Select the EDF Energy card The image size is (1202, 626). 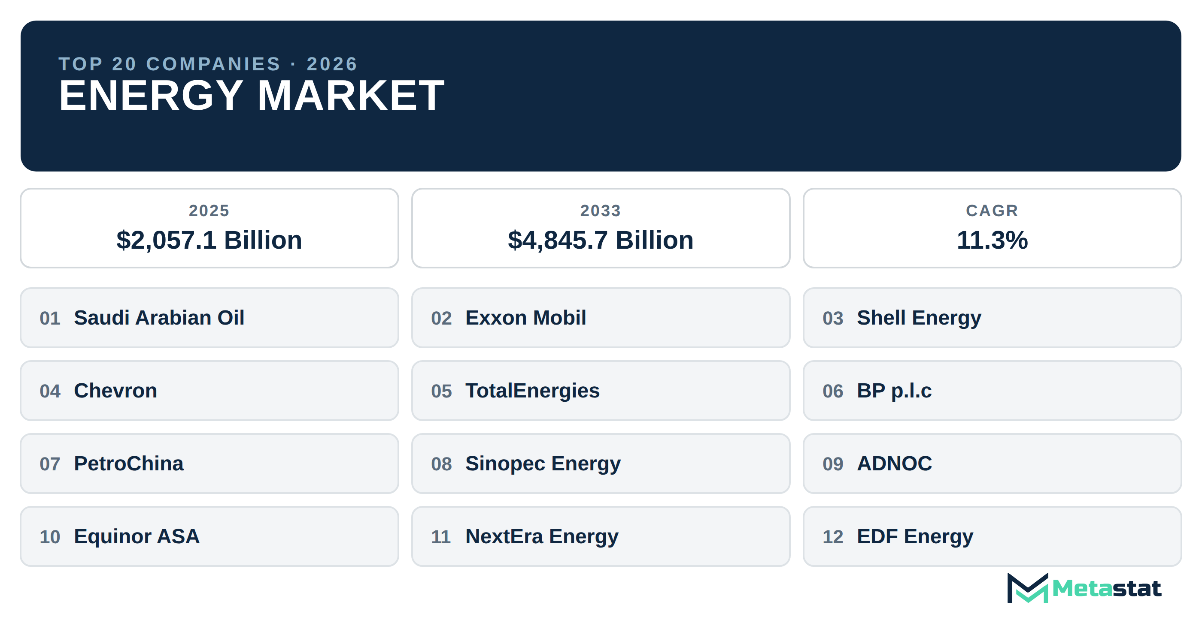[x=992, y=536]
